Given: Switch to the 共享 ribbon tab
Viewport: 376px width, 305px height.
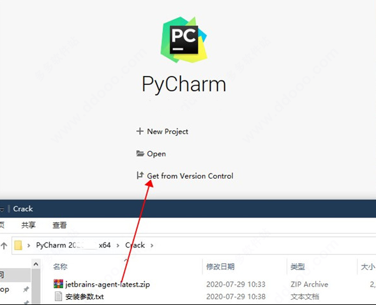Looking at the screenshot, I should (28, 225).
